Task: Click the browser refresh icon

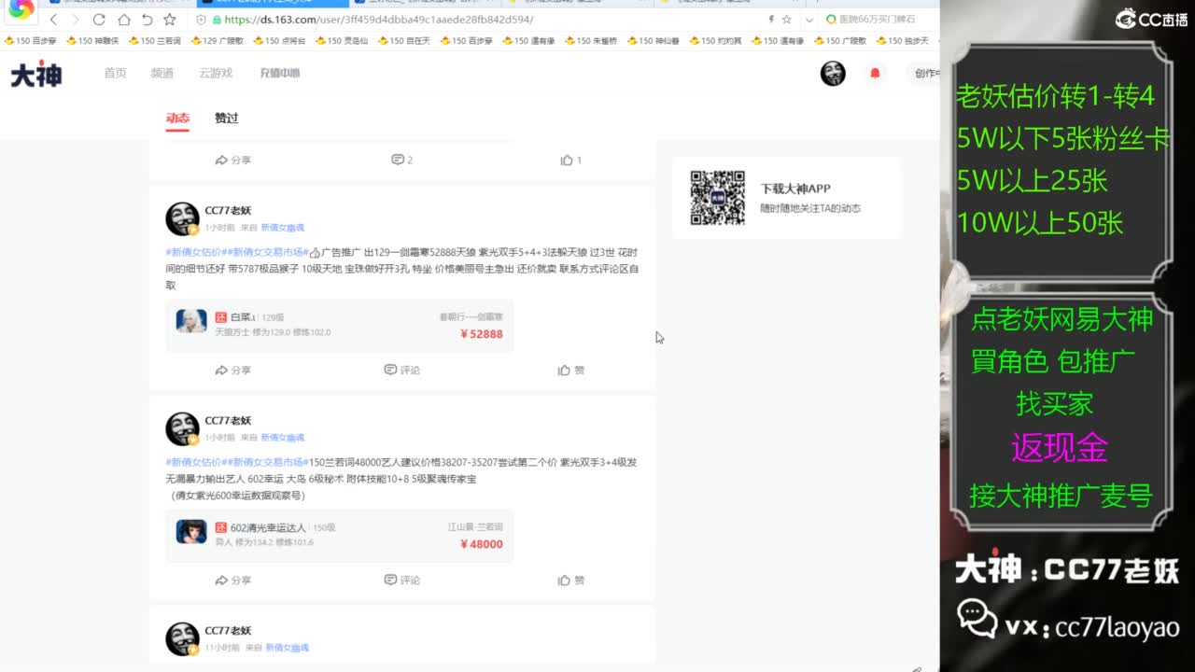Action: point(97,19)
